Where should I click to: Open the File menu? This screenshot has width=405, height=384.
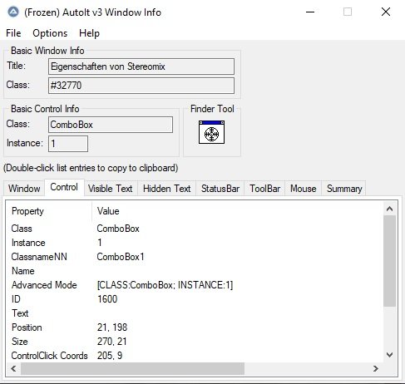click(x=13, y=33)
